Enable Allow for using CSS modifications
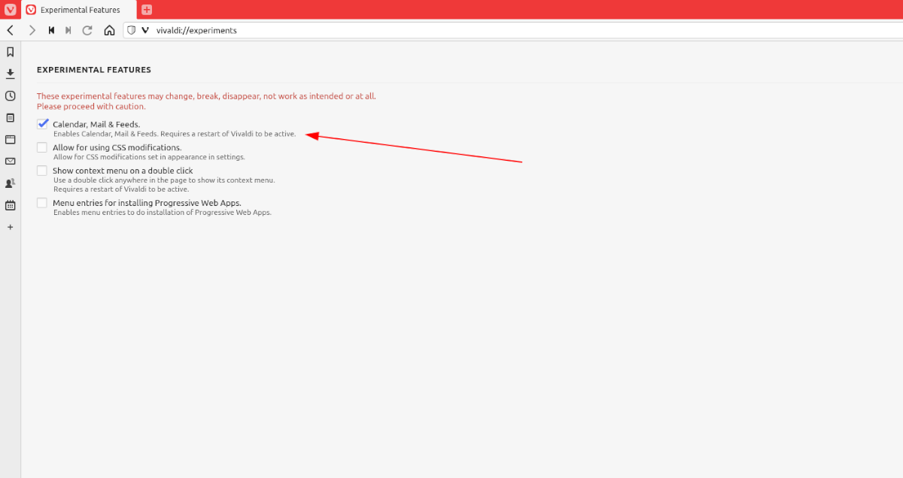903x478 pixels. point(42,147)
